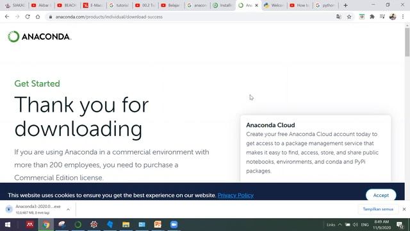Open Zoom from the taskbar

pos(174,225)
